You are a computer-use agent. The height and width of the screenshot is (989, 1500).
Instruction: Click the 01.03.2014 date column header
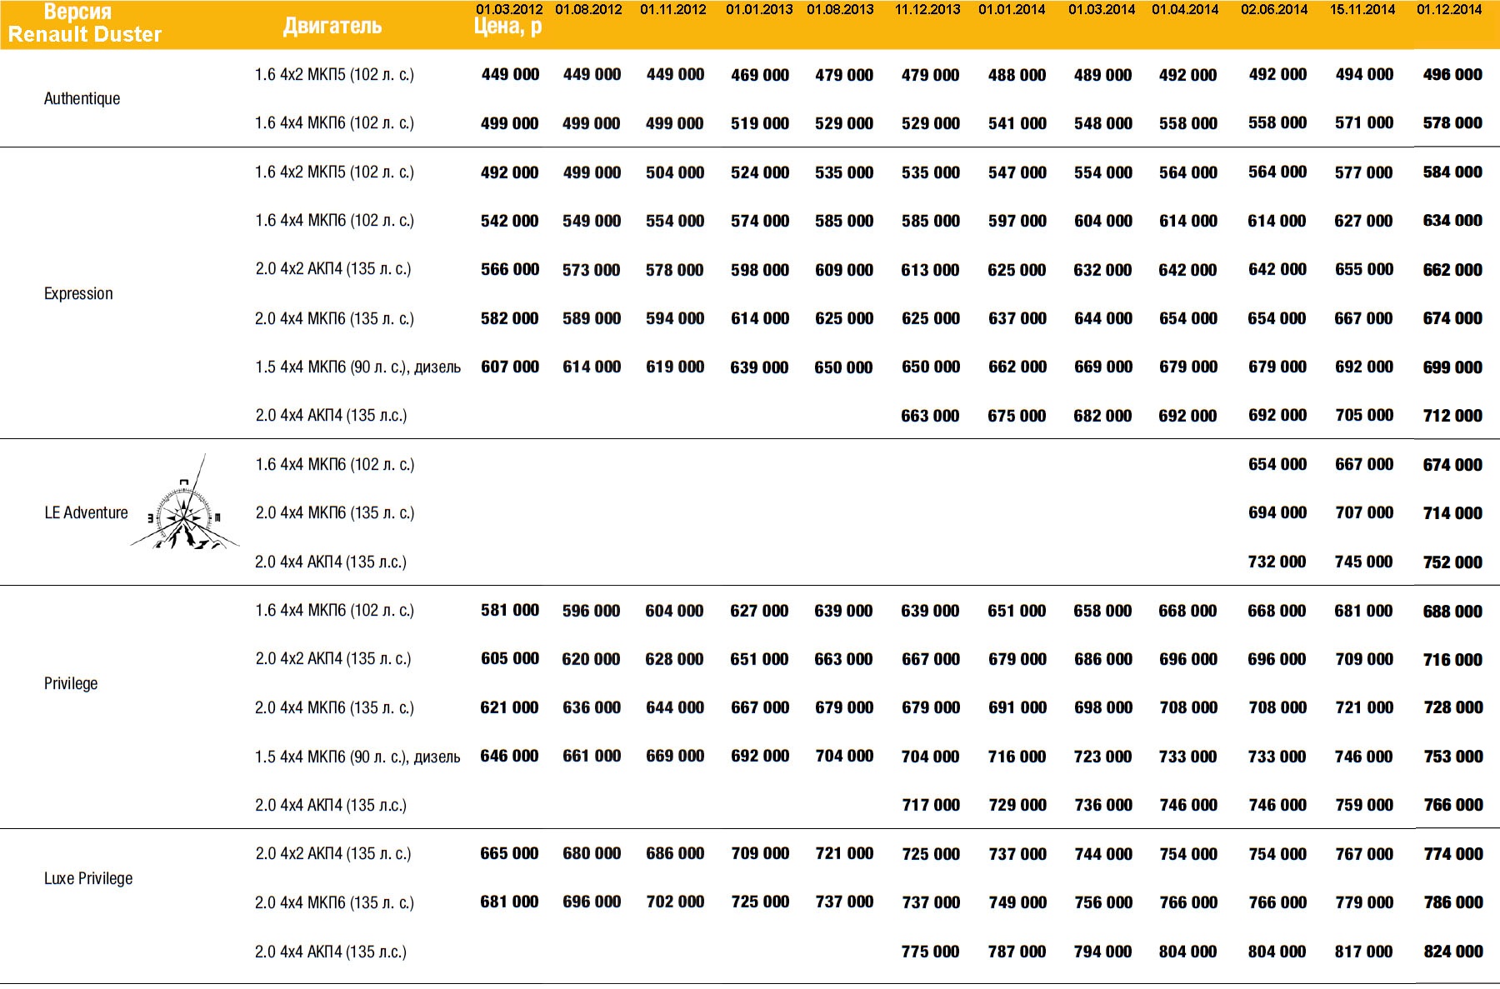[1102, 9]
